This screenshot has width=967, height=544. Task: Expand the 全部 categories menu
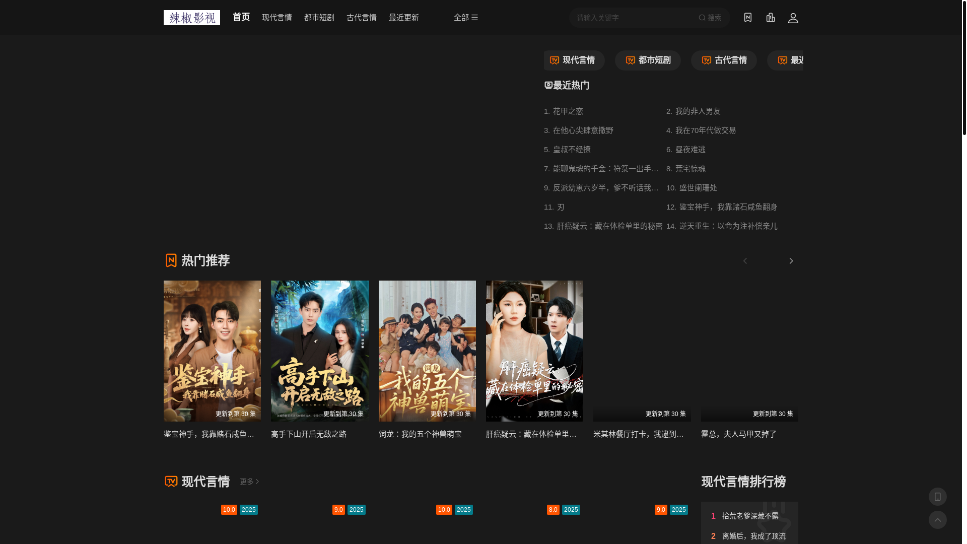[465, 18]
